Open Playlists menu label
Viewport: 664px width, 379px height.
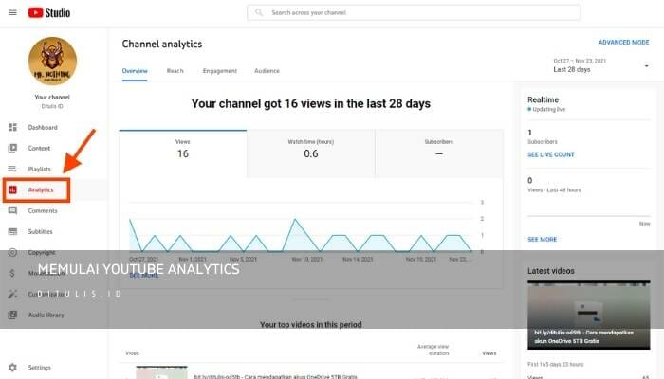pos(40,169)
